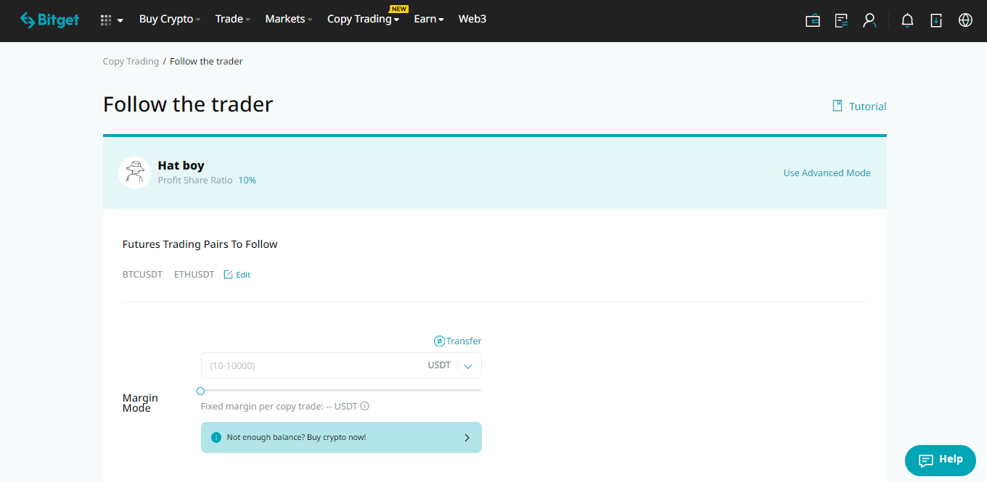Open the Help chat button
The width and height of the screenshot is (987, 482).
pos(941,460)
